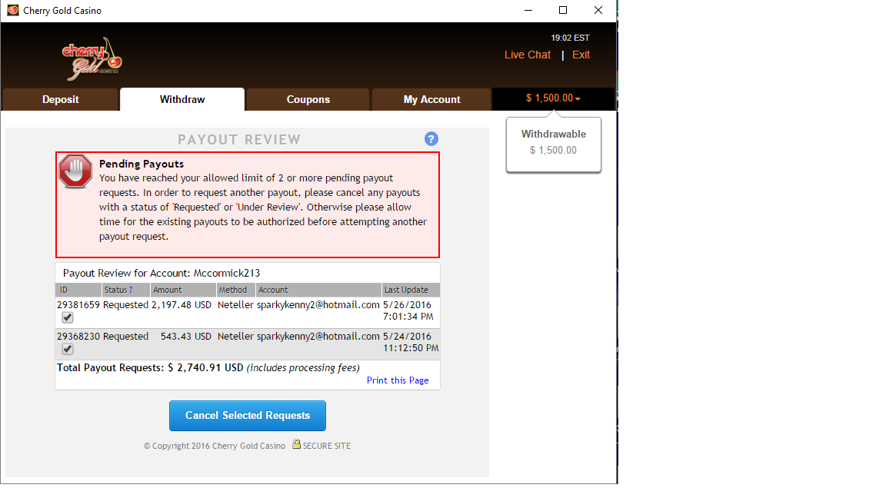Click the Status column question mark
The height and width of the screenshot is (498, 886).
tap(131, 290)
